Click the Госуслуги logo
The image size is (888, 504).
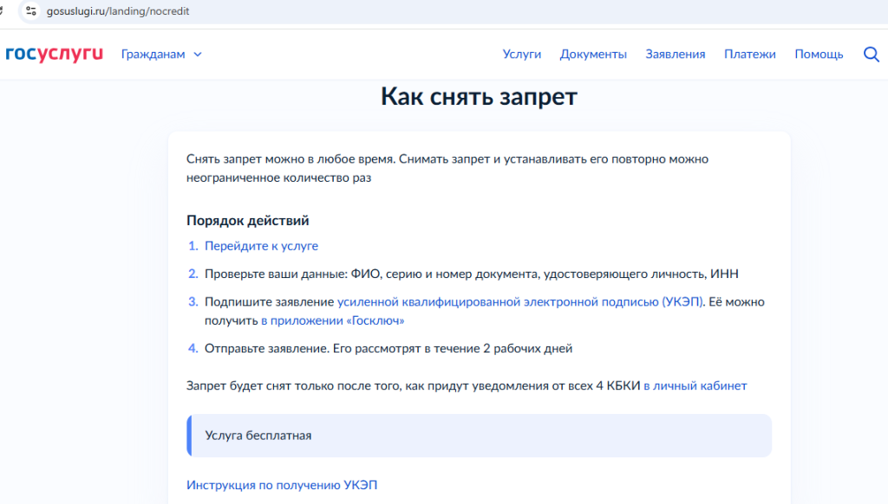(x=54, y=54)
